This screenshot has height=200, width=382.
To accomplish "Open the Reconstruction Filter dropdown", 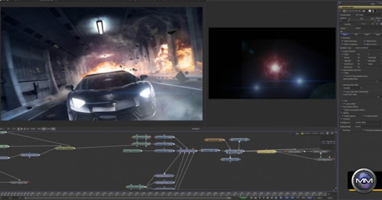I will click(x=353, y=88).
